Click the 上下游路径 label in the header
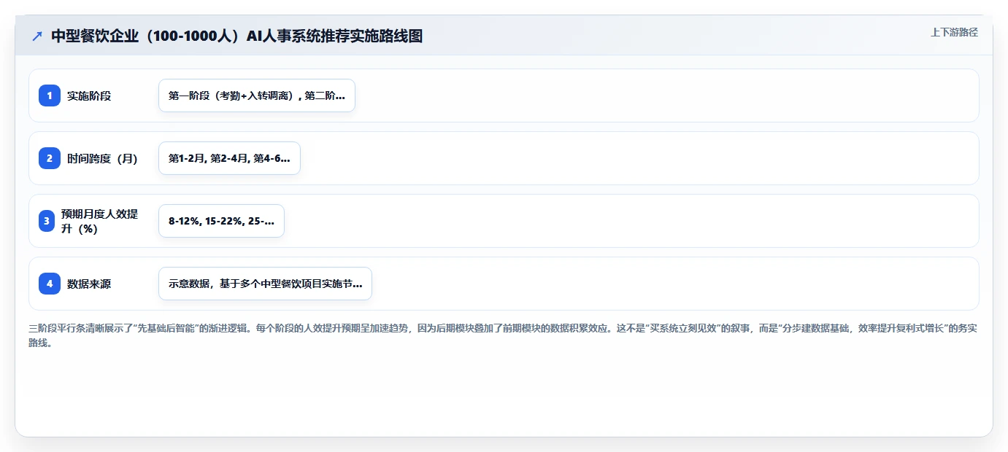This screenshot has width=1008, height=452. pos(954,32)
